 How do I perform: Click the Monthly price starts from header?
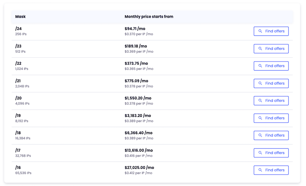149,17
